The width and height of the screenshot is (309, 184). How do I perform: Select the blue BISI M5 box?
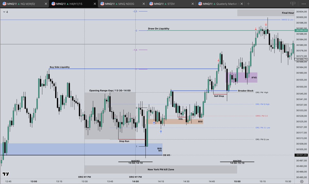pyautogui.click(x=81, y=149)
